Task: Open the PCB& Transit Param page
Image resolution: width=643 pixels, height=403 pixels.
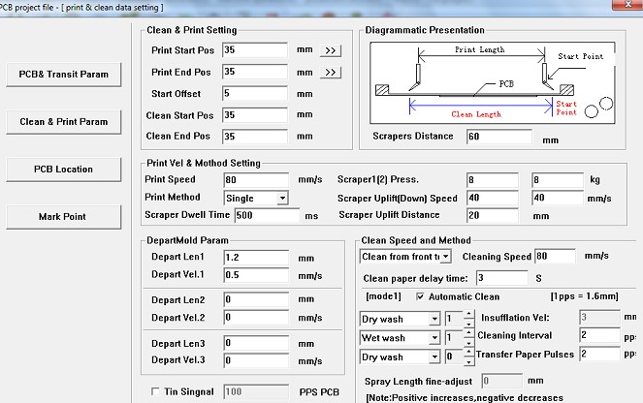Action: coord(63,74)
